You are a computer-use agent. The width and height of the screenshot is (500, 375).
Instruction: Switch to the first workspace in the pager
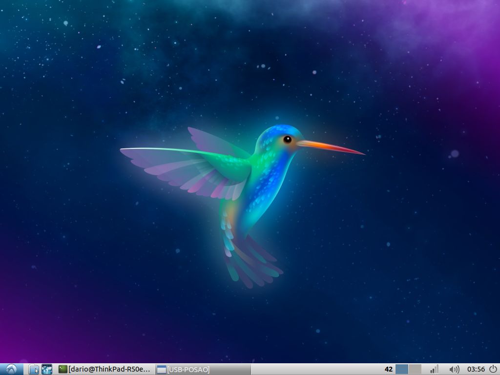click(402, 369)
